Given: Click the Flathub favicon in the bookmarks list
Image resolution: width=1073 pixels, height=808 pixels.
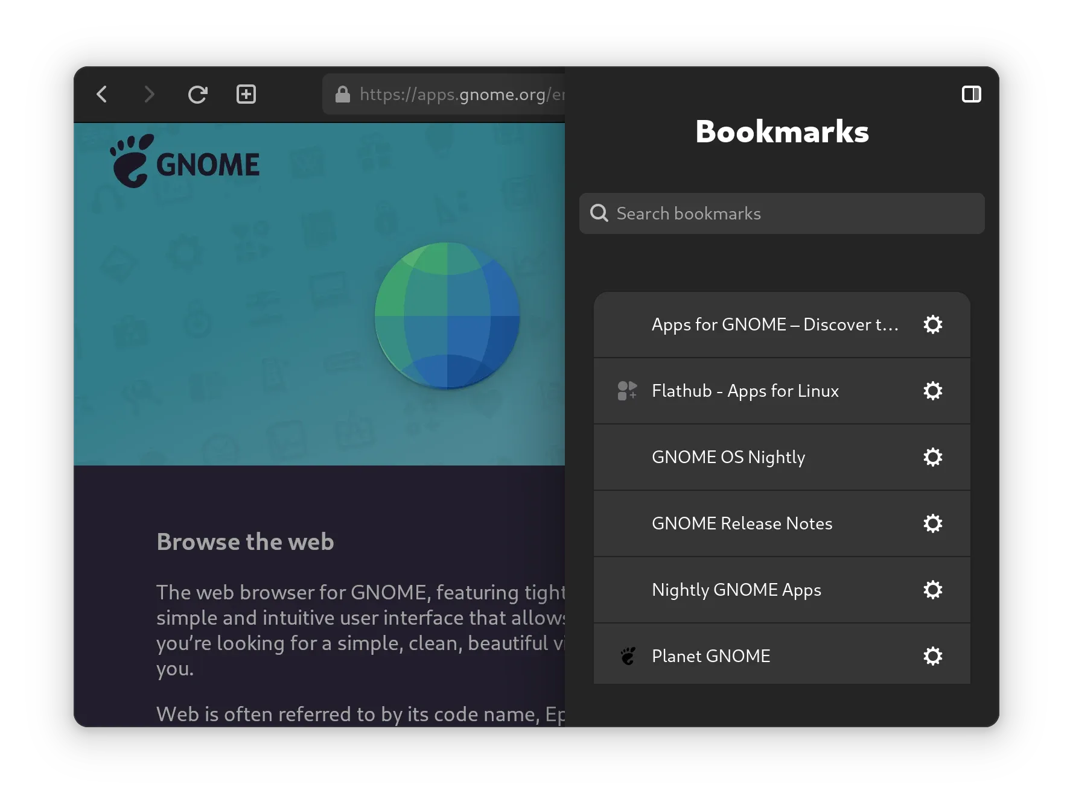Looking at the screenshot, I should pos(626,391).
